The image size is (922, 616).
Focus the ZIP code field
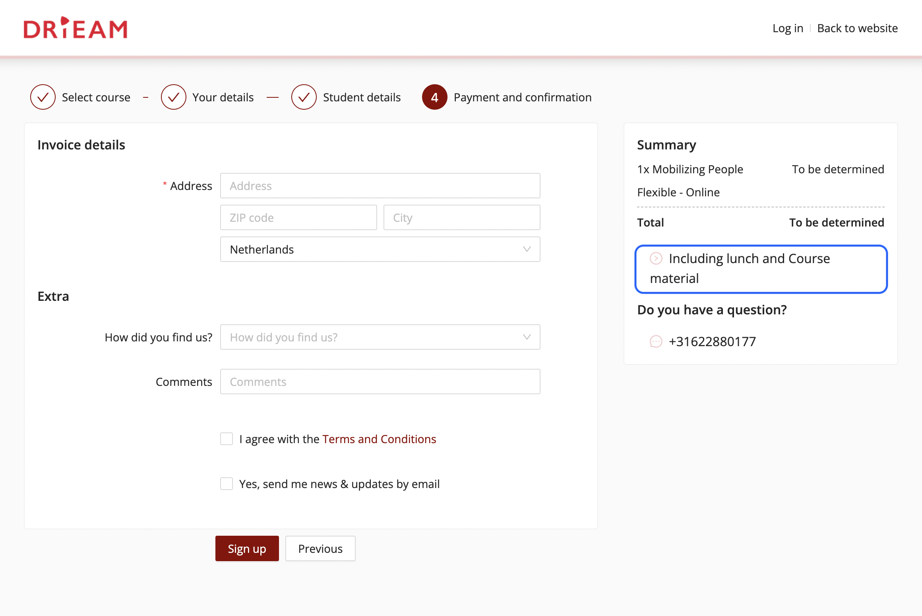pyautogui.click(x=298, y=217)
